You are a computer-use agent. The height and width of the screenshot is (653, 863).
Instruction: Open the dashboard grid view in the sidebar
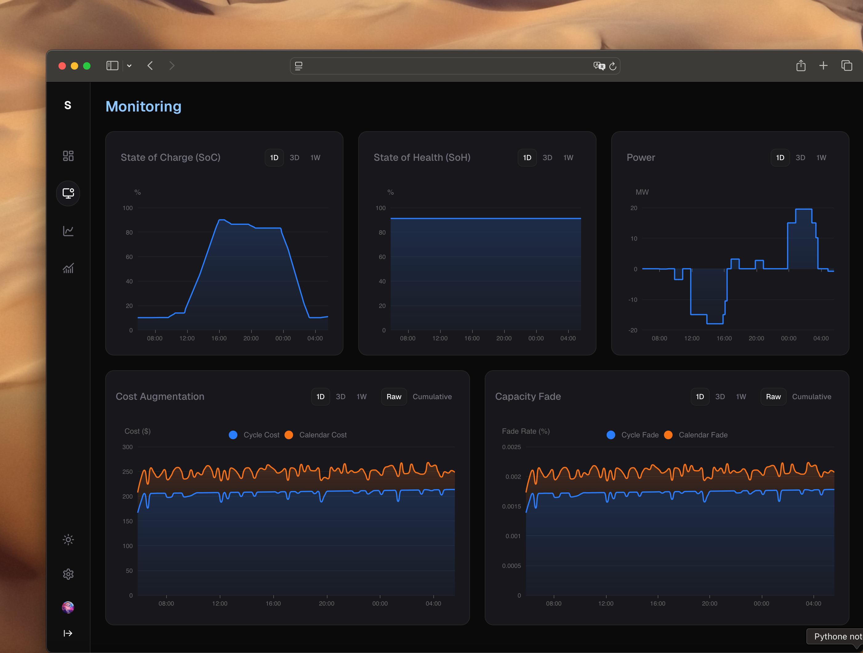(x=68, y=156)
